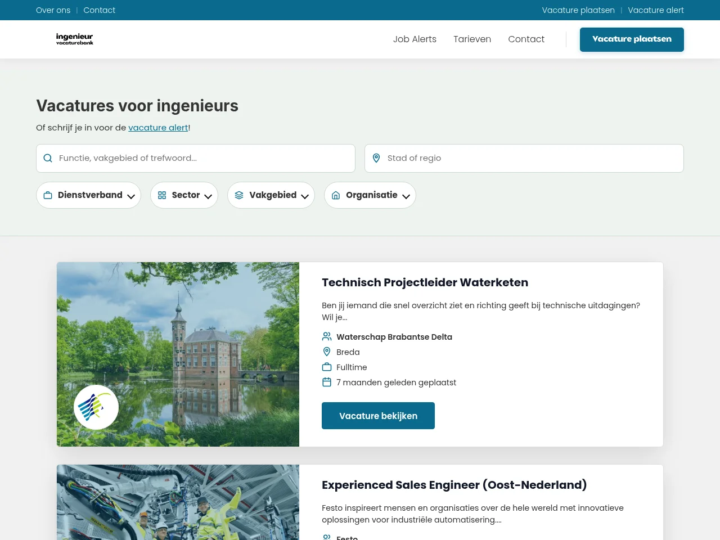Focus the Functie, vakgebied of trefwoord field

196,158
